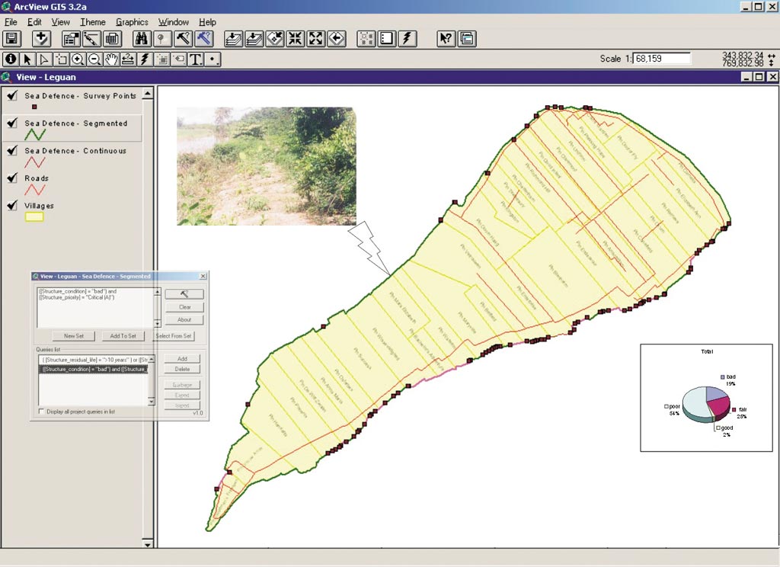Image resolution: width=780 pixels, height=567 pixels.
Task: Open the theme table icon
Action: (113, 38)
